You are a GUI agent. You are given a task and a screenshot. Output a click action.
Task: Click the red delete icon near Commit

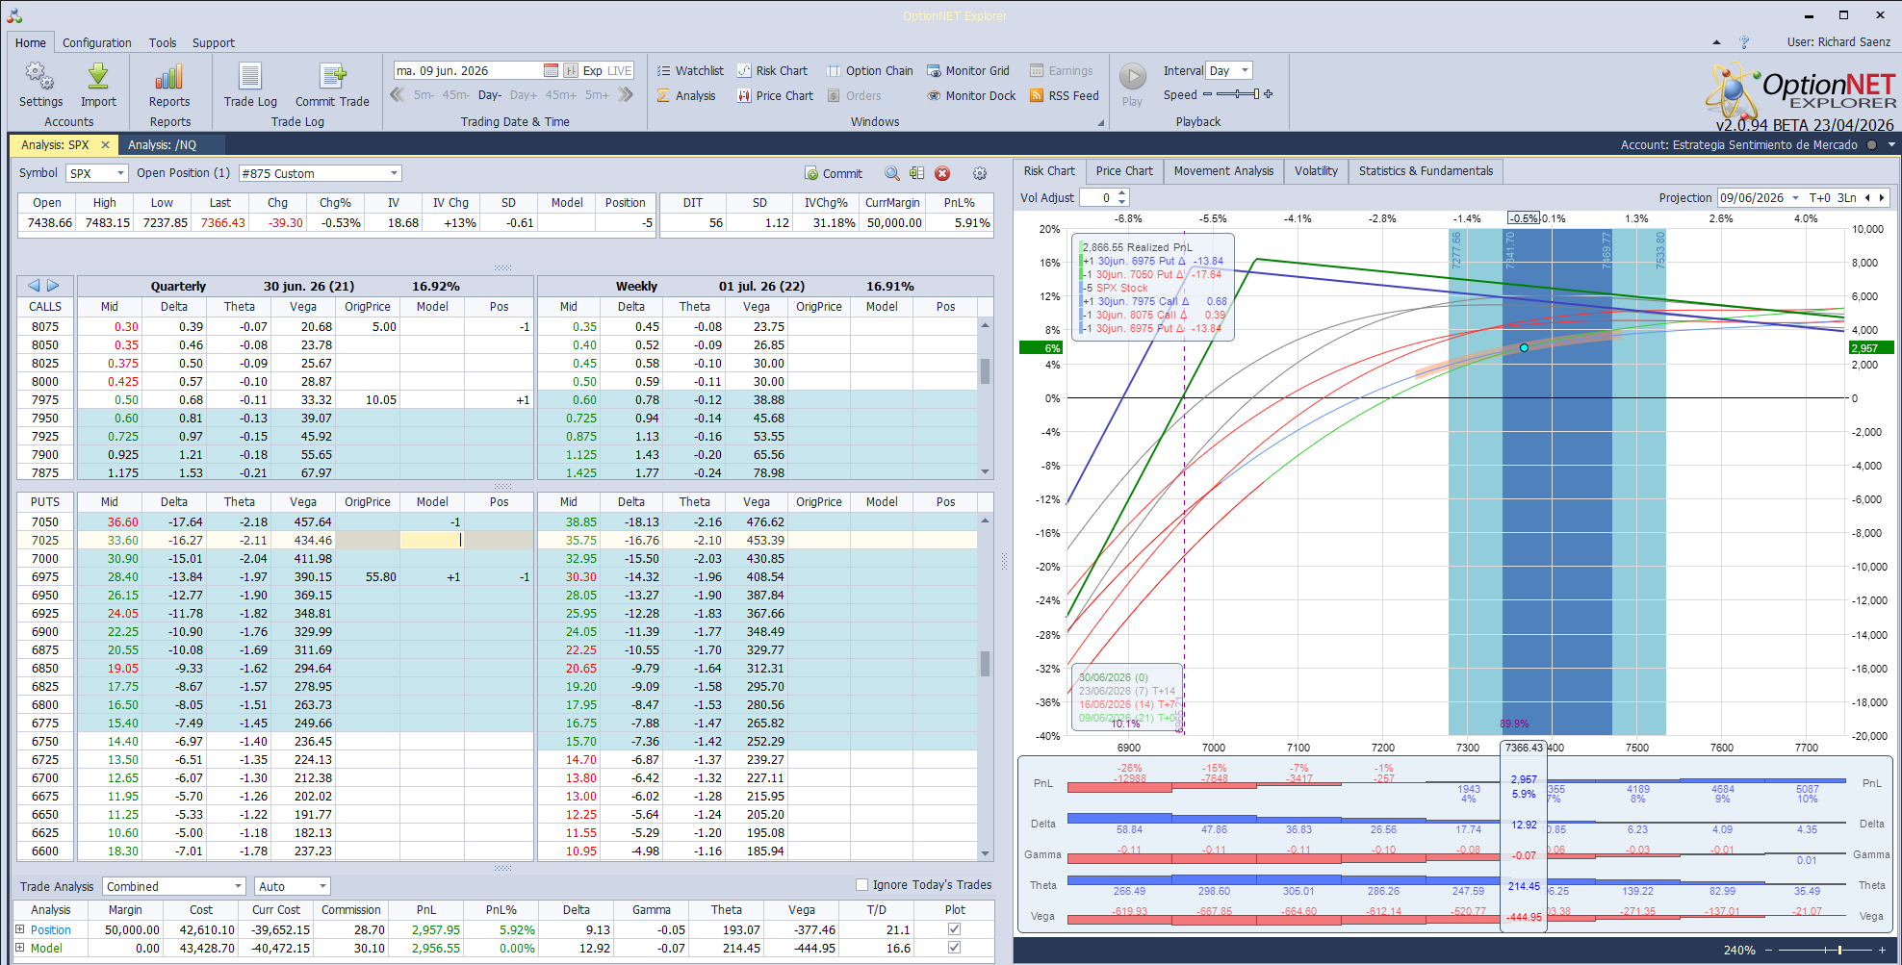(942, 173)
